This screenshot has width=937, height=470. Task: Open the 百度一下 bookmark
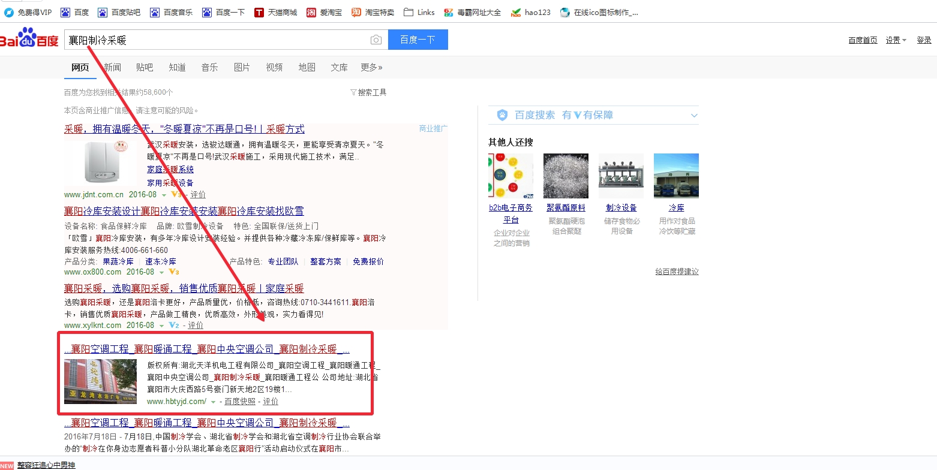(x=223, y=12)
